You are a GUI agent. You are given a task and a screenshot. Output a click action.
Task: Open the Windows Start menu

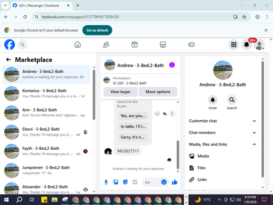tap(7, 200)
